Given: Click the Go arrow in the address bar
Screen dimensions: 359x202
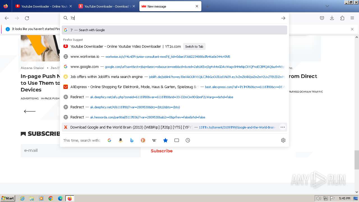Looking at the screenshot, I should coord(283,18).
